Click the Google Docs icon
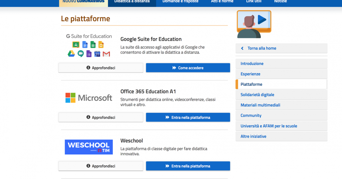Image resolution: width=342 pixels, height=179 pixels. pos(85,44)
